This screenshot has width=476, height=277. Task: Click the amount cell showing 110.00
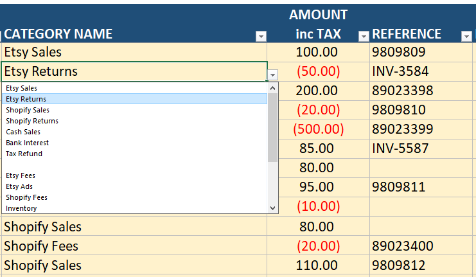point(318,265)
